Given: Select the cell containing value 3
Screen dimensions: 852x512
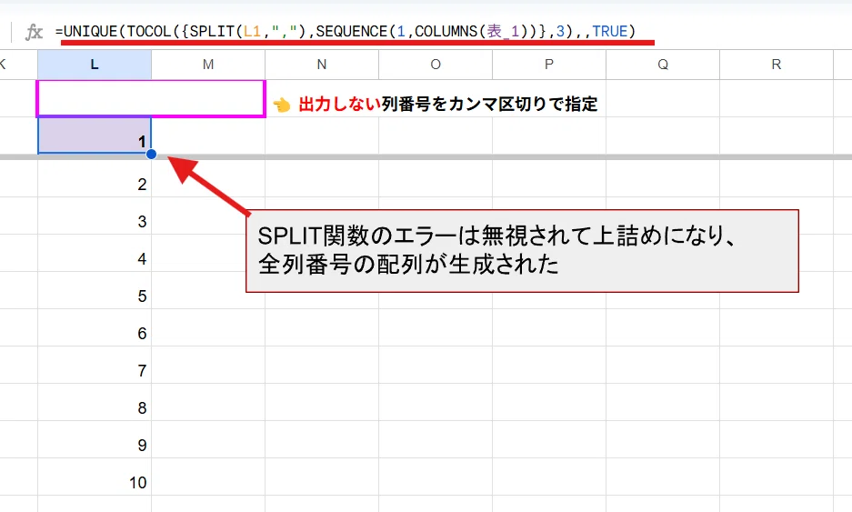Looking at the screenshot, I should (x=95, y=216).
